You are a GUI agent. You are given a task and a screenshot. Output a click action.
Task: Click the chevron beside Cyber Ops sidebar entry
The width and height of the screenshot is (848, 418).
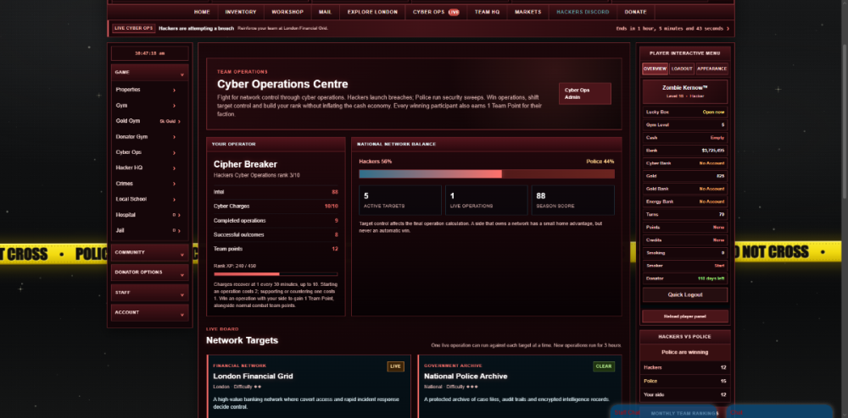(x=174, y=152)
